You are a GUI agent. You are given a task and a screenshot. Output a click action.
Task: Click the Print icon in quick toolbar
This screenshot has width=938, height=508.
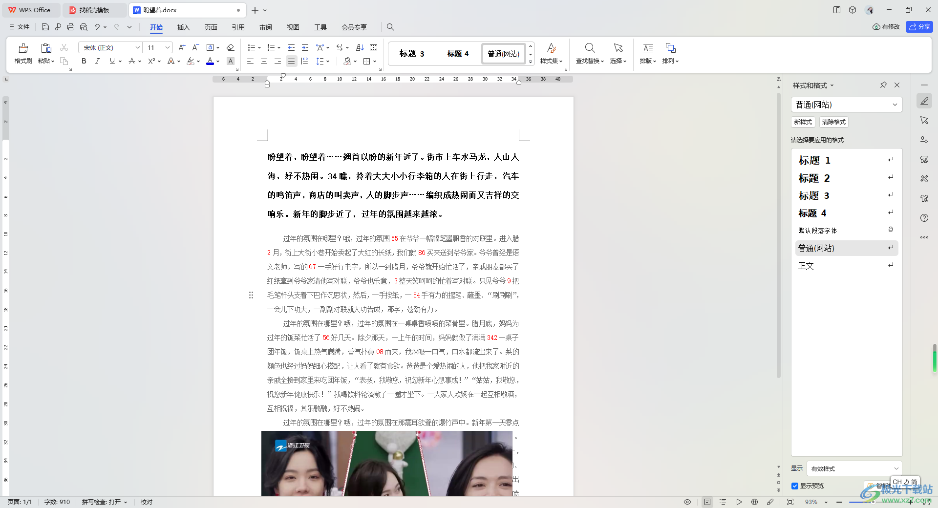tap(71, 27)
